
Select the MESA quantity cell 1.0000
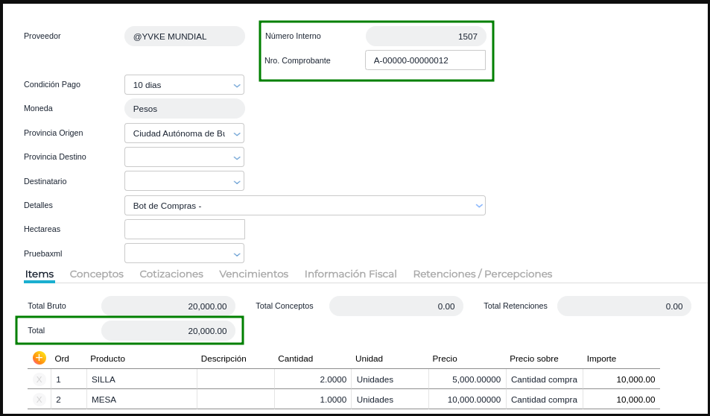tap(312, 400)
